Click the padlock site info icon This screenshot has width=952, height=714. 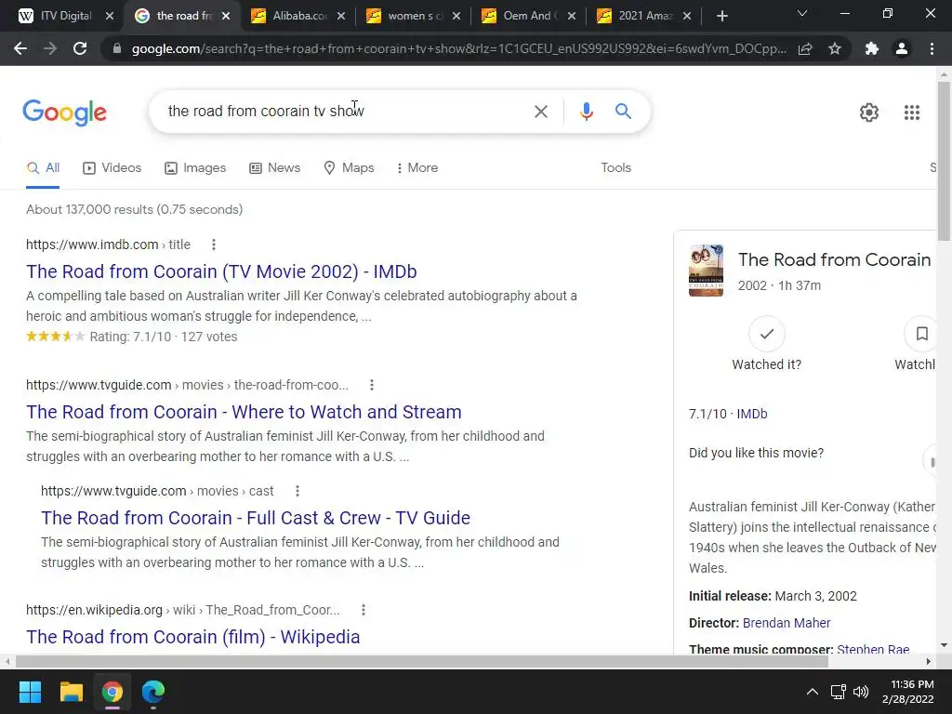tap(117, 48)
